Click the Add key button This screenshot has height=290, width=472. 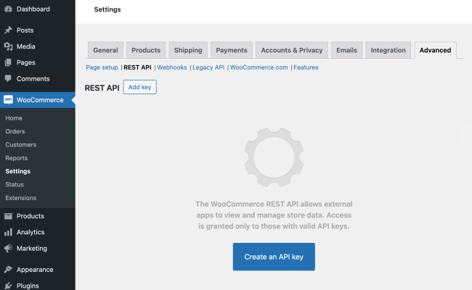point(139,87)
